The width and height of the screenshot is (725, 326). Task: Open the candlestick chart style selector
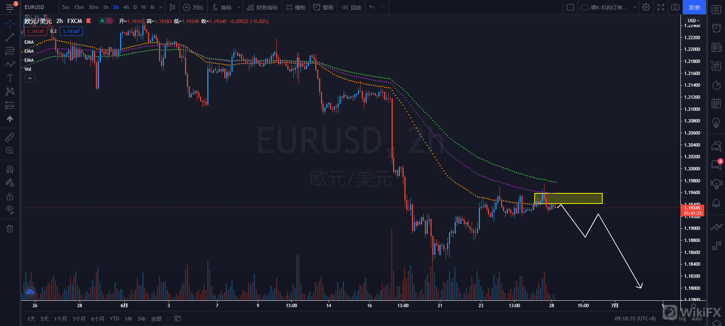[173, 7]
